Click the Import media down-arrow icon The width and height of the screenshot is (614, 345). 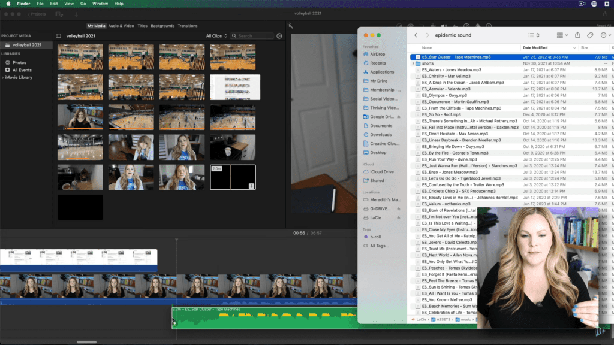click(76, 14)
